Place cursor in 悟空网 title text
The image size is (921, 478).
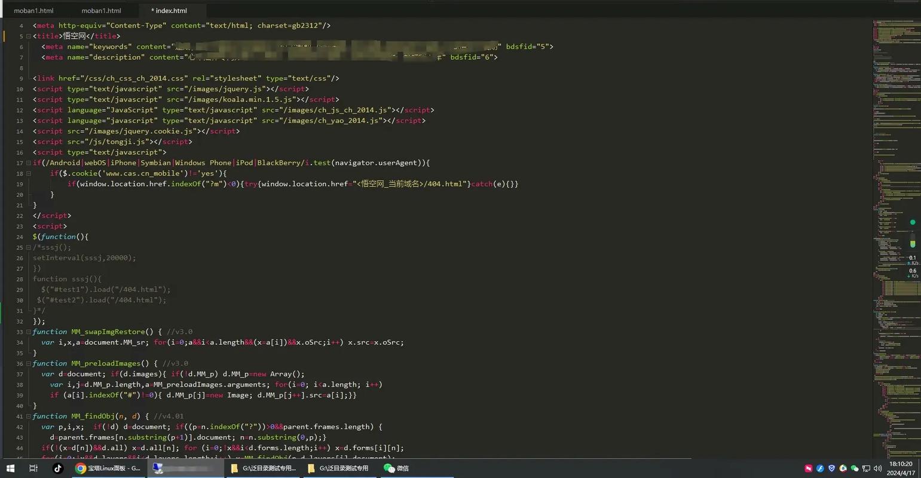point(74,36)
